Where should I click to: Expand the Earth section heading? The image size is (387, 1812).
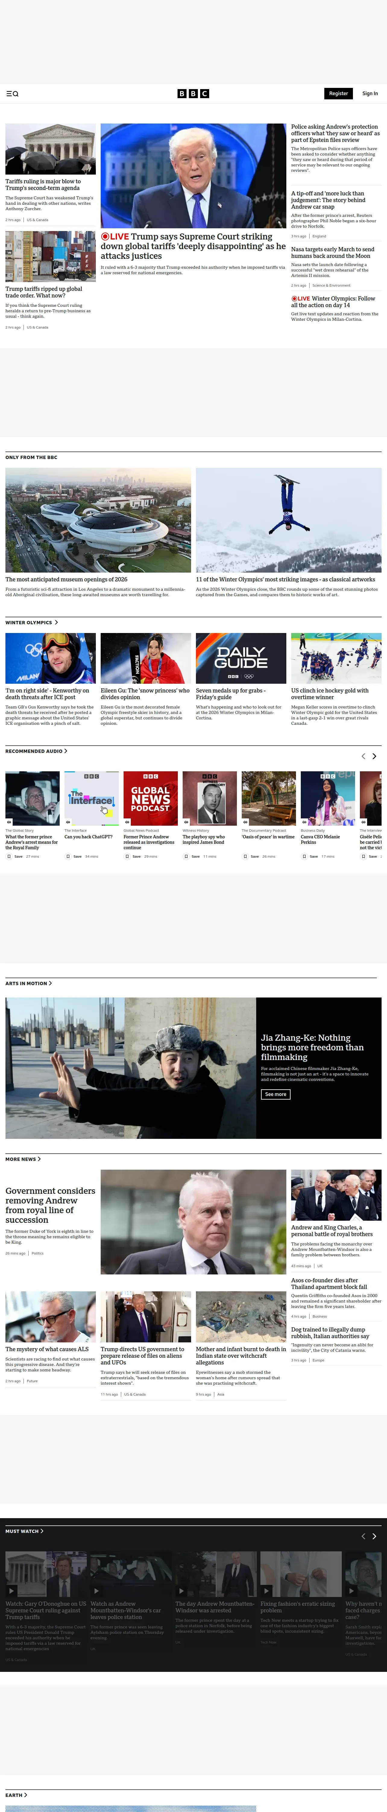tap(17, 1795)
